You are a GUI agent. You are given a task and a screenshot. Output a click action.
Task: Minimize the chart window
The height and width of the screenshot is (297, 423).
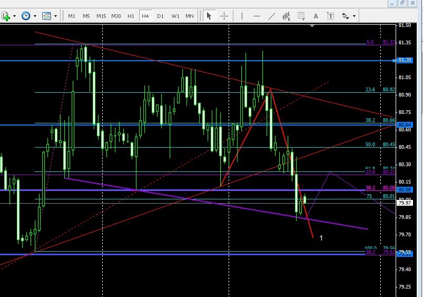click(x=392, y=3)
